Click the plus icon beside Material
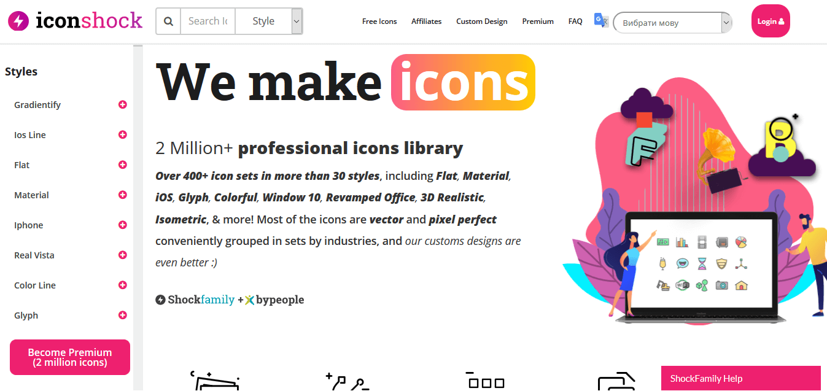The image size is (827, 391). [x=123, y=195]
